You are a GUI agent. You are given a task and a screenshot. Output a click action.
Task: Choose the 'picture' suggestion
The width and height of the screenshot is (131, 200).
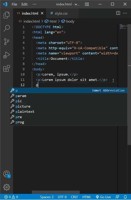(69, 106)
